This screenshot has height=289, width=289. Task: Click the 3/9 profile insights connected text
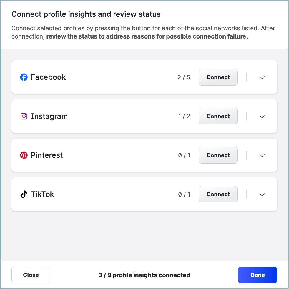[144, 275]
